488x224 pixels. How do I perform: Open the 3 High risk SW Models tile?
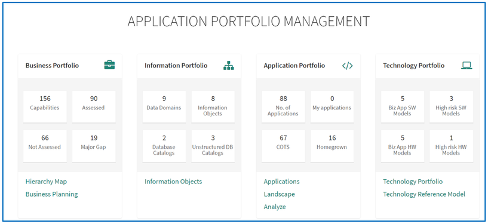click(452, 107)
